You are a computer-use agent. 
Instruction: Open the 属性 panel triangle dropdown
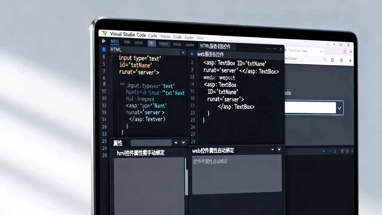[x=176, y=143]
